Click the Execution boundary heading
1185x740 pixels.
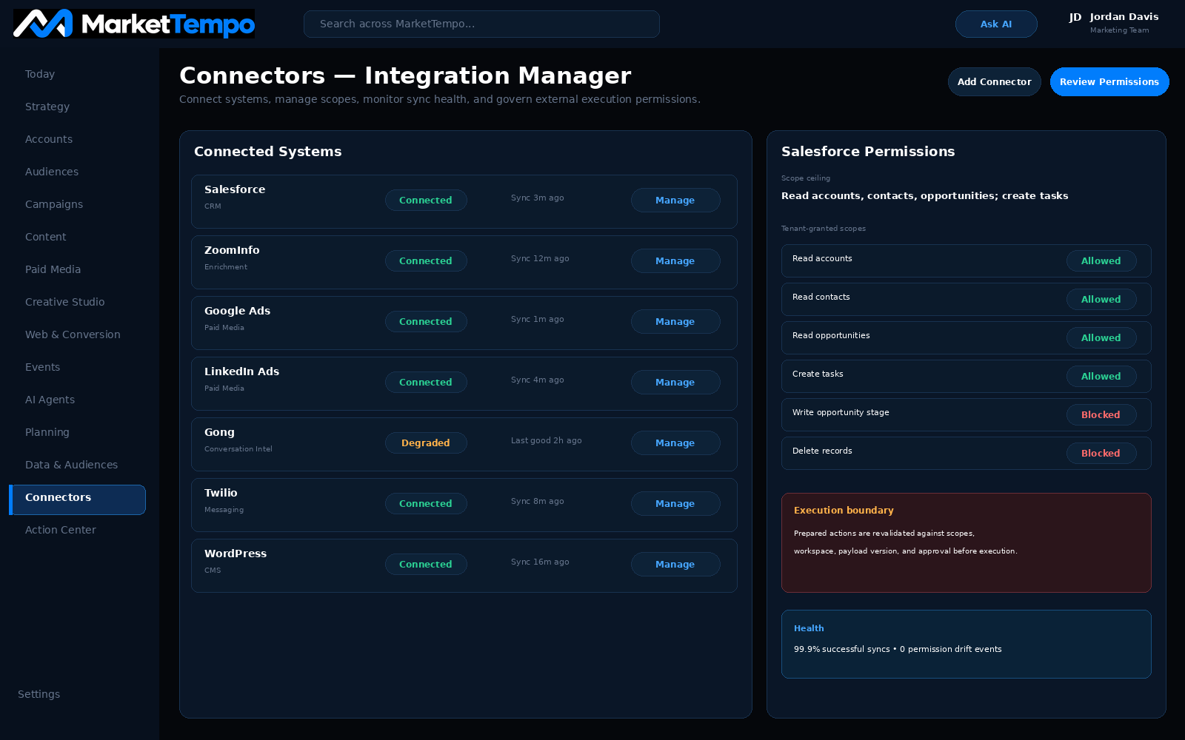coord(844,510)
